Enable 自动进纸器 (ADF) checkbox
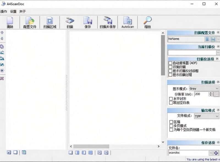 coord(170,63)
